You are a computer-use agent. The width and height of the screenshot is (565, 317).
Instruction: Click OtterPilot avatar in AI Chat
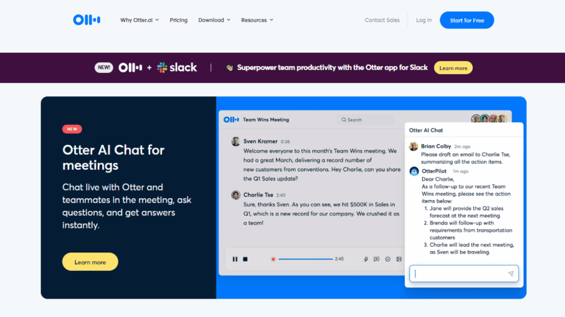coord(414,171)
